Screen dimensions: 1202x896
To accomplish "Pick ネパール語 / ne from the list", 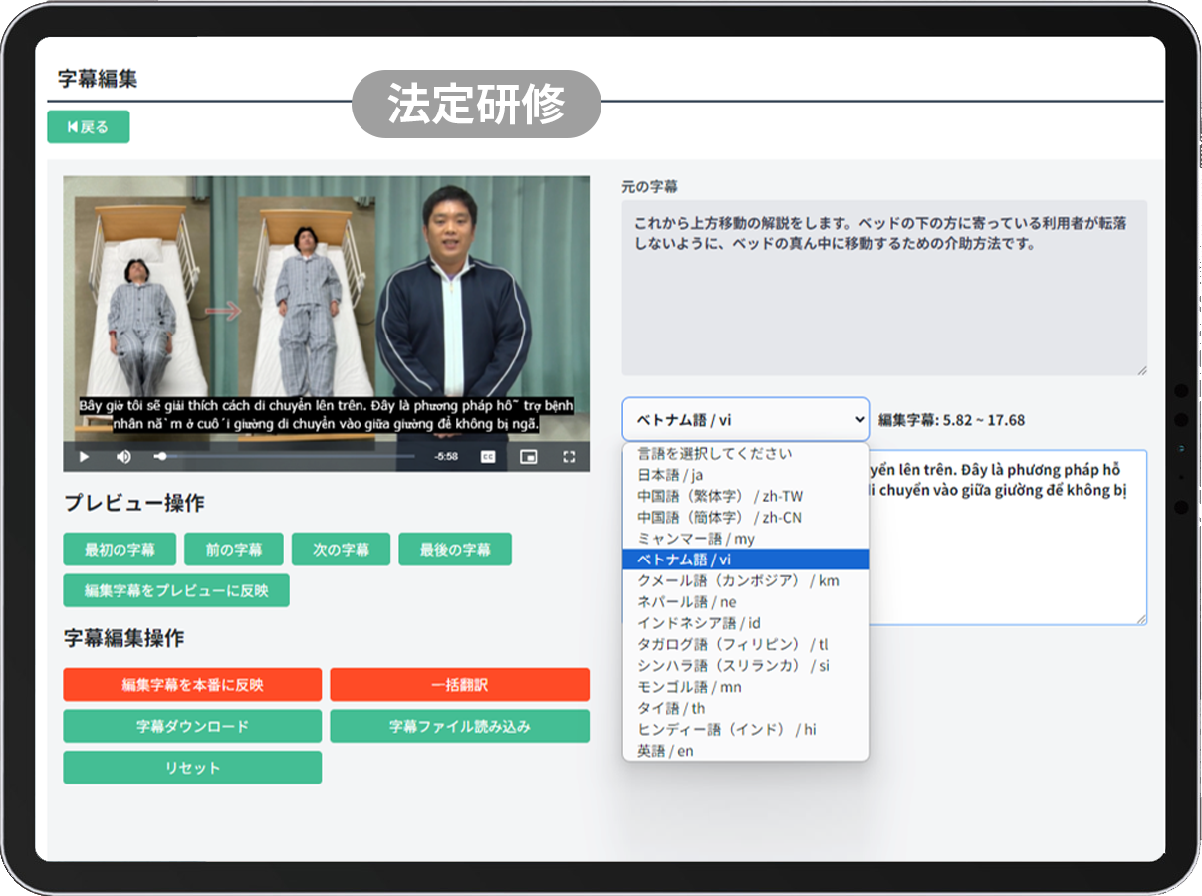I will 746,602.
